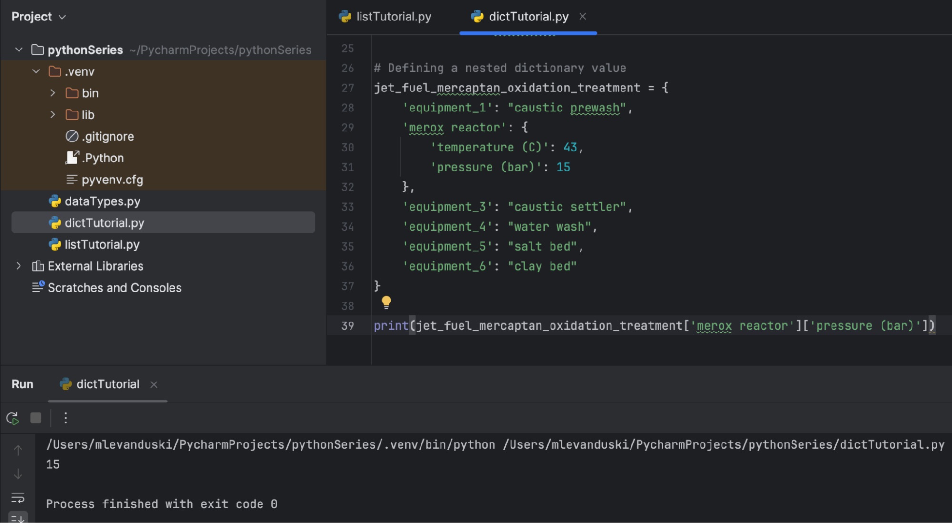The image size is (952, 523).
Task: Click the Scratches and Consoles icon
Action: [38, 287]
